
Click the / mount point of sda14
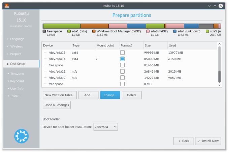point(97,59)
